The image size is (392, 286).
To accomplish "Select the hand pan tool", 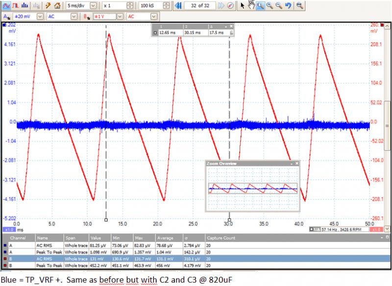I will (251, 5).
